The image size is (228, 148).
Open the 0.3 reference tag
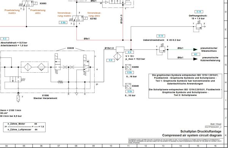[x=5, y=39]
